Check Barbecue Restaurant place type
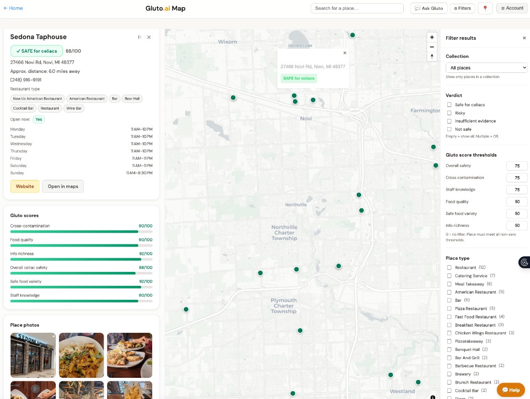 449,366
